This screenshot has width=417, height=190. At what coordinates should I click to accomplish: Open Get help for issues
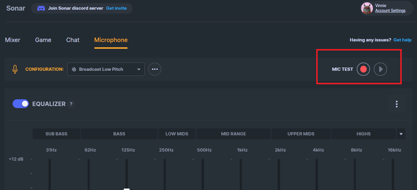pos(402,40)
